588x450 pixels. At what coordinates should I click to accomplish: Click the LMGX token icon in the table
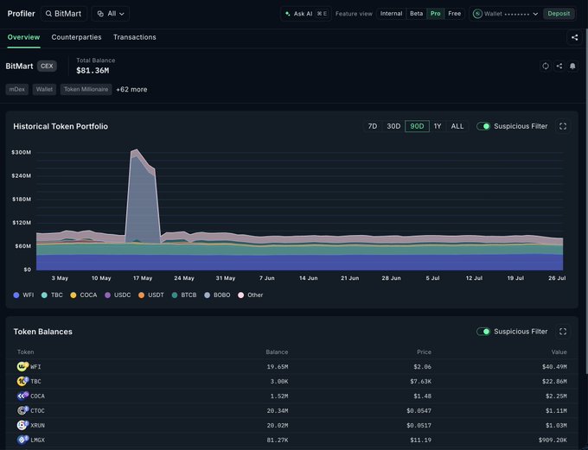pos(22,440)
